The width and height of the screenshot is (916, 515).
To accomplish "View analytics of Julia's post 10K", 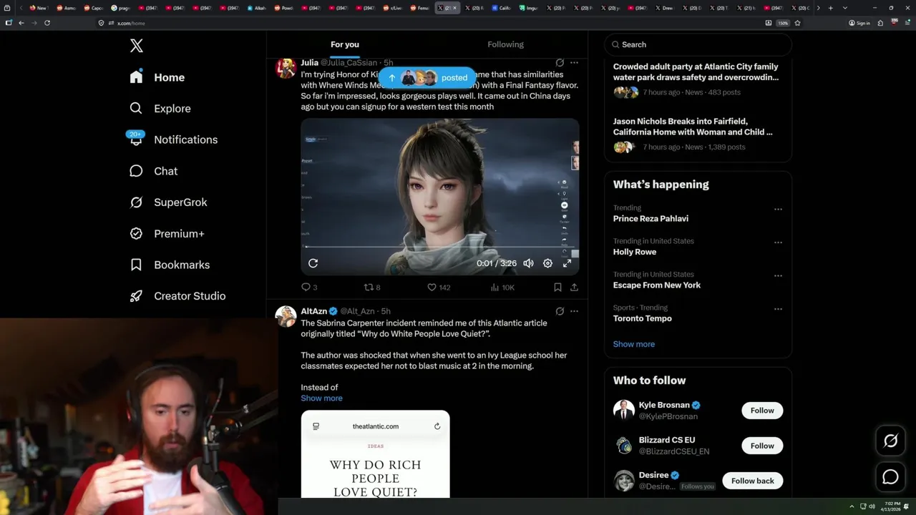I will pyautogui.click(x=502, y=288).
